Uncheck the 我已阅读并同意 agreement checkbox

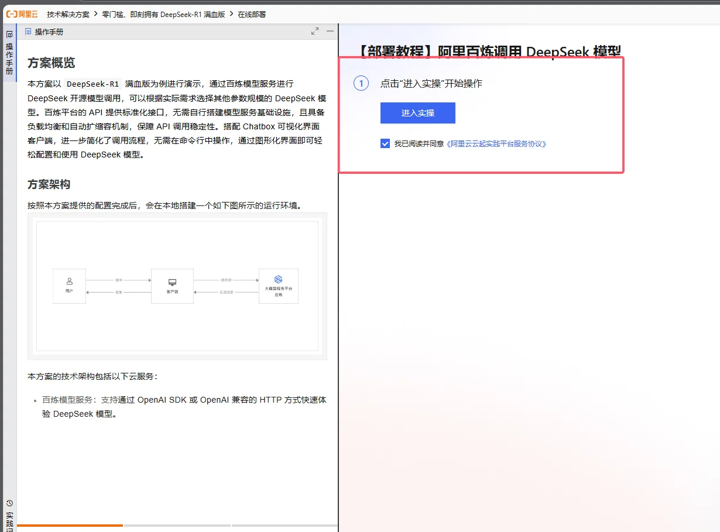coord(385,143)
